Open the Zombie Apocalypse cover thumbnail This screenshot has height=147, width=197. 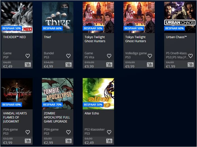pos(58,94)
